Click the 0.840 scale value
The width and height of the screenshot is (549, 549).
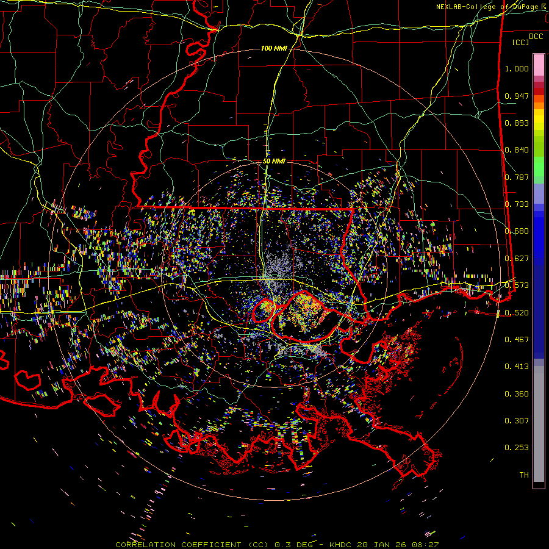click(517, 150)
